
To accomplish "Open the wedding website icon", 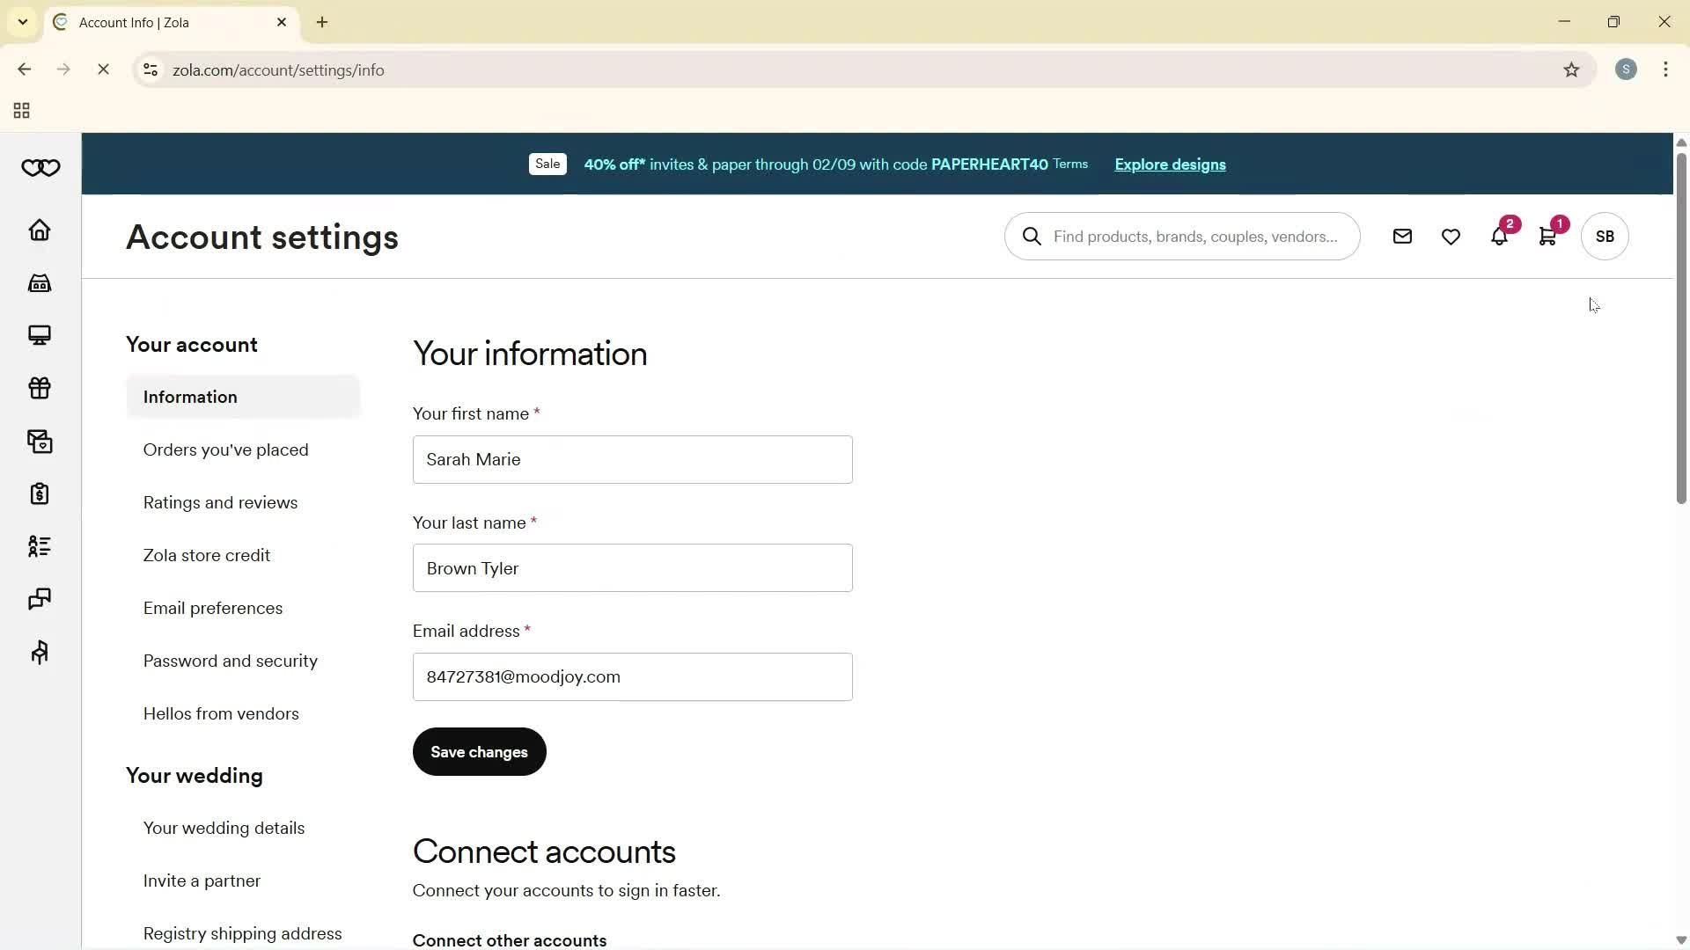I will 40,335.
